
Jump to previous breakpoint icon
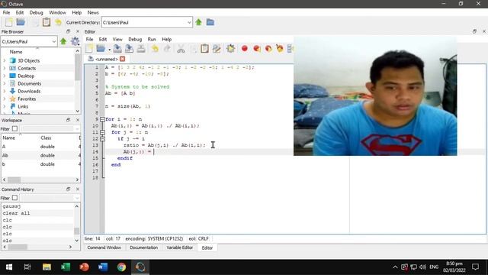[x=268, y=48]
